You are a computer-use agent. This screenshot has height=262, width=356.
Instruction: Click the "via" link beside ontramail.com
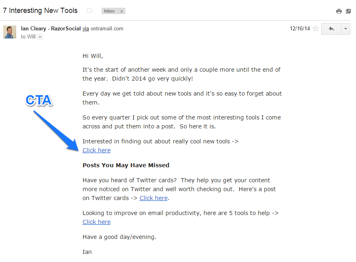coord(86,29)
